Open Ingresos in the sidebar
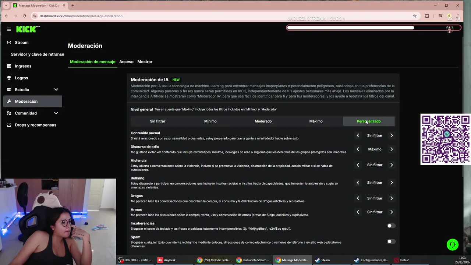The height and width of the screenshot is (265, 471). [23, 66]
